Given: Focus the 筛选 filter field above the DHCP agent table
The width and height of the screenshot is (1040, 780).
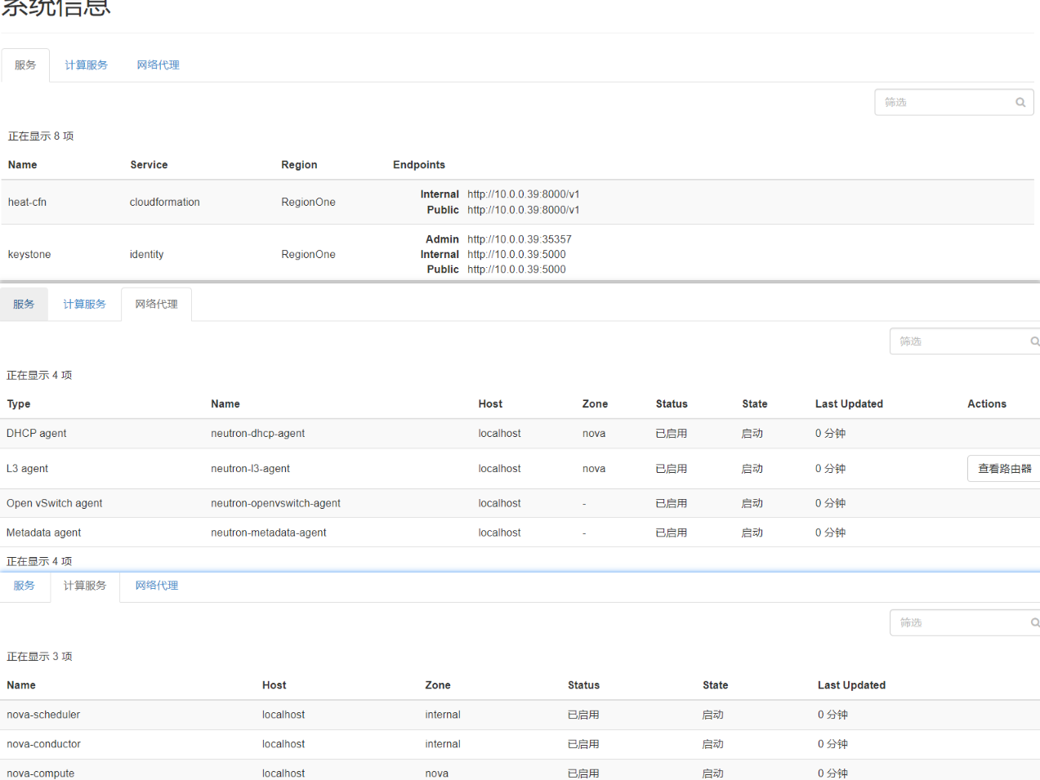Looking at the screenshot, I should click(x=957, y=341).
